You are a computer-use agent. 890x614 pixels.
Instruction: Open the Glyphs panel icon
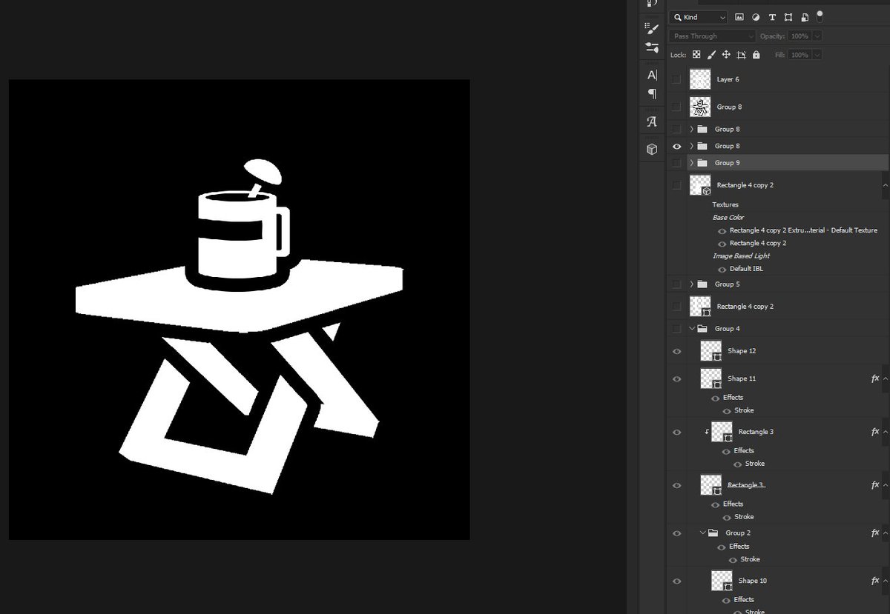tap(651, 121)
